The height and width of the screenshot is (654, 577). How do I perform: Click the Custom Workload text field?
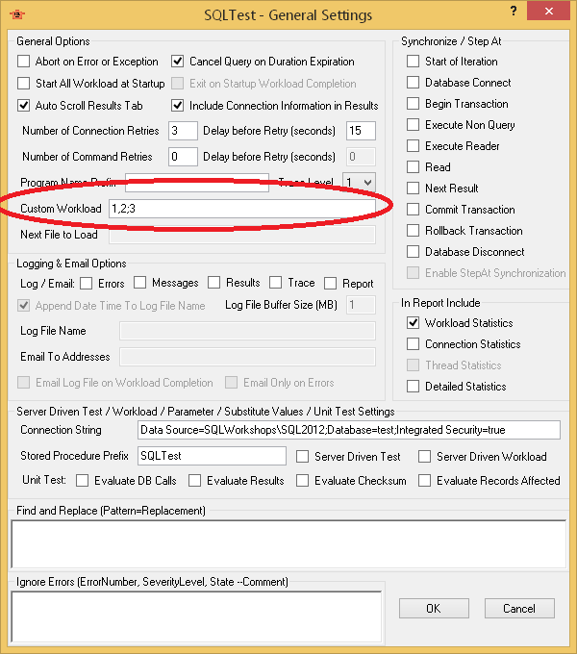point(242,209)
